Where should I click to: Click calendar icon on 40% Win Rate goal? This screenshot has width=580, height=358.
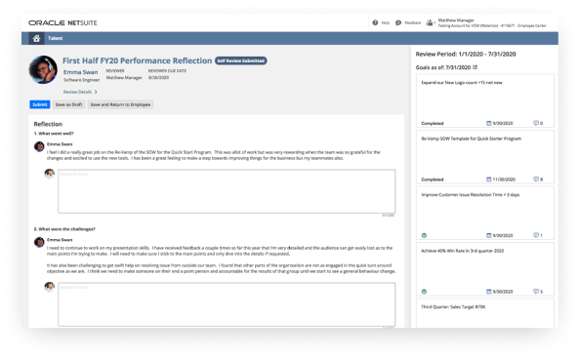pos(488,292)
